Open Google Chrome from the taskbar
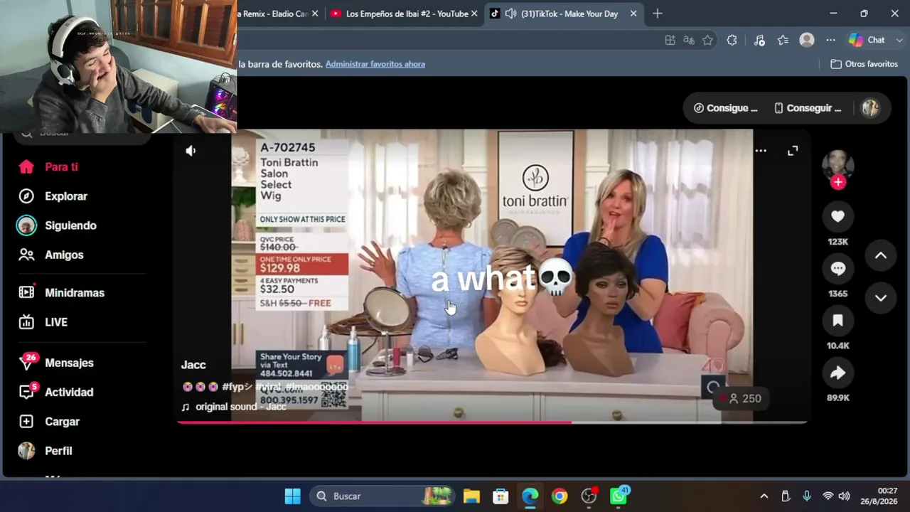 tap(560, 496)
